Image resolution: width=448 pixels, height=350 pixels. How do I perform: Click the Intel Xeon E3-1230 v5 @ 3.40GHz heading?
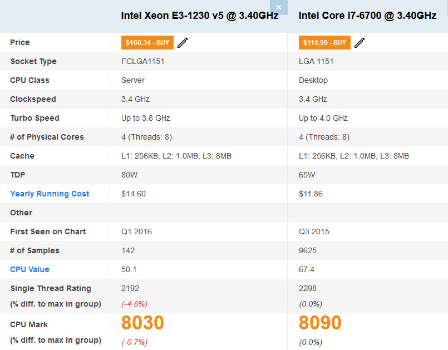[x=200, y=16]
